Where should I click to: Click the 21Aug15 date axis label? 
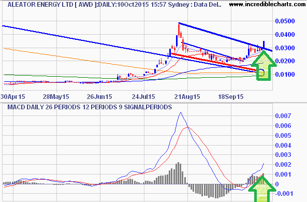click(187, 96)
